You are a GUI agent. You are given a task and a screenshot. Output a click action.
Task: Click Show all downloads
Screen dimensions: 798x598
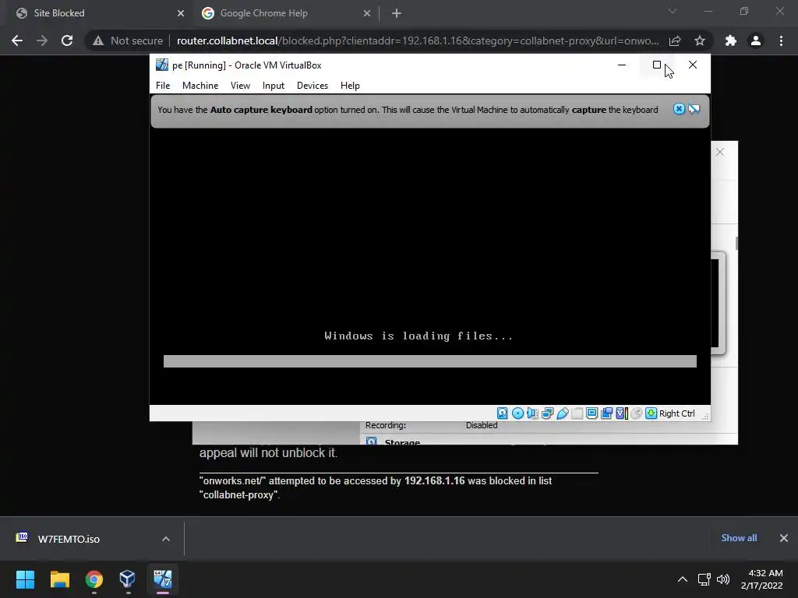[739, 538]
